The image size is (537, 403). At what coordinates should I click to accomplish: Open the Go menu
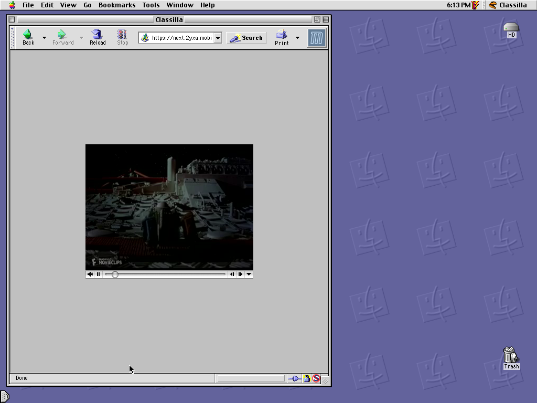point(88,5)
